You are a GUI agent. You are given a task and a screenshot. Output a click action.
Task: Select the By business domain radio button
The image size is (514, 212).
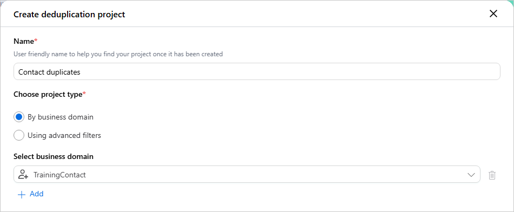19,117
